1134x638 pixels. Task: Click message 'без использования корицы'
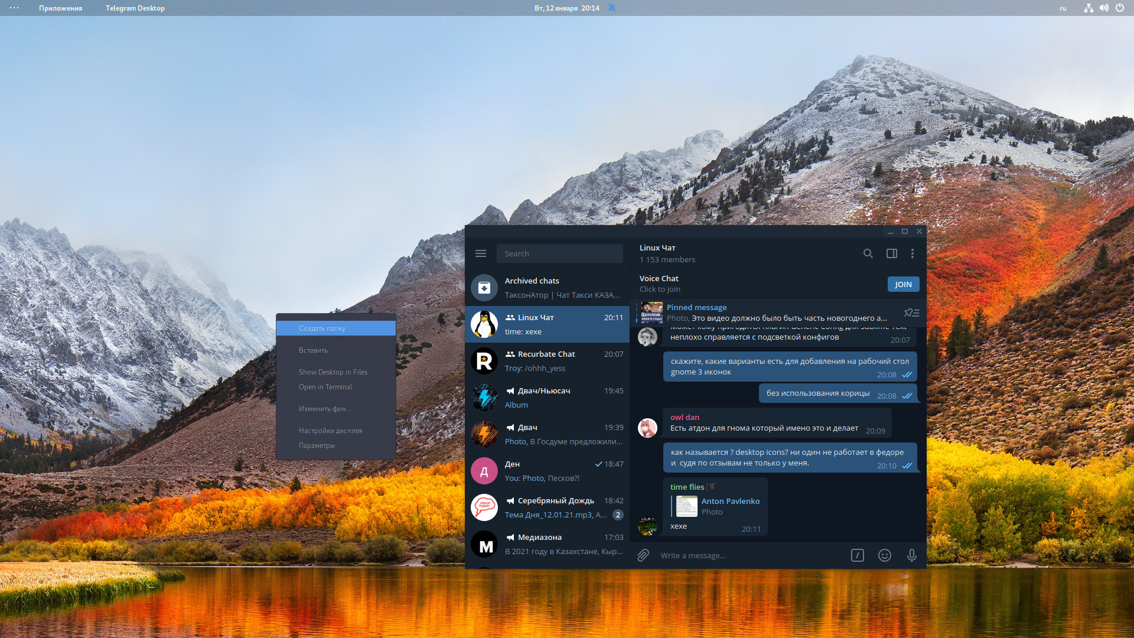click(x=838, y=393)
